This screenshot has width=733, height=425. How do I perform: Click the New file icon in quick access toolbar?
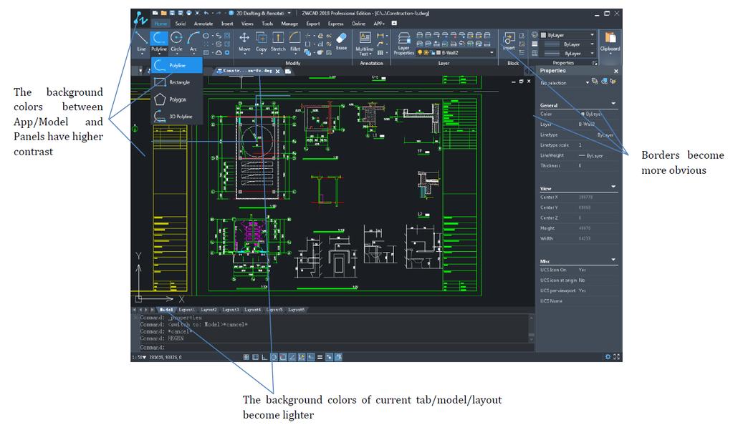point(155,13)
